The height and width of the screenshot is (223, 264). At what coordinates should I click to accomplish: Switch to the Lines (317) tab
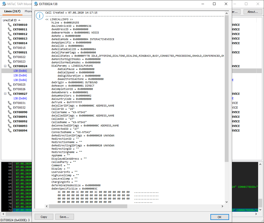pos(12,11)
